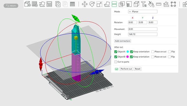Uncheck the ObjectA checkbox
Viewport: 187px width, 106px height.
tap(115, 52)
